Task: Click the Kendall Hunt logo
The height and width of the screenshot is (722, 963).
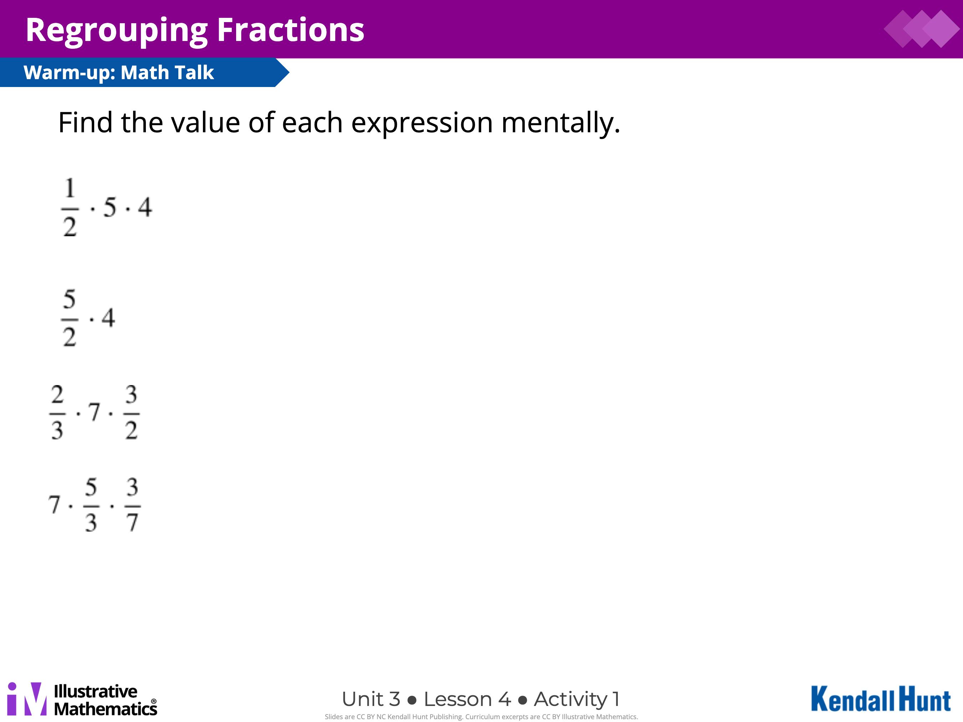Action: [x=880, y=699]
